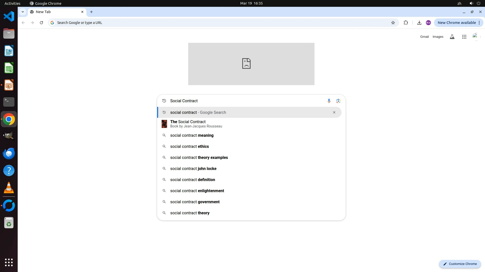Viewport: 485px width, 272px height.
Task: Open Google Lens image search
Action: (x=338, y=101)
